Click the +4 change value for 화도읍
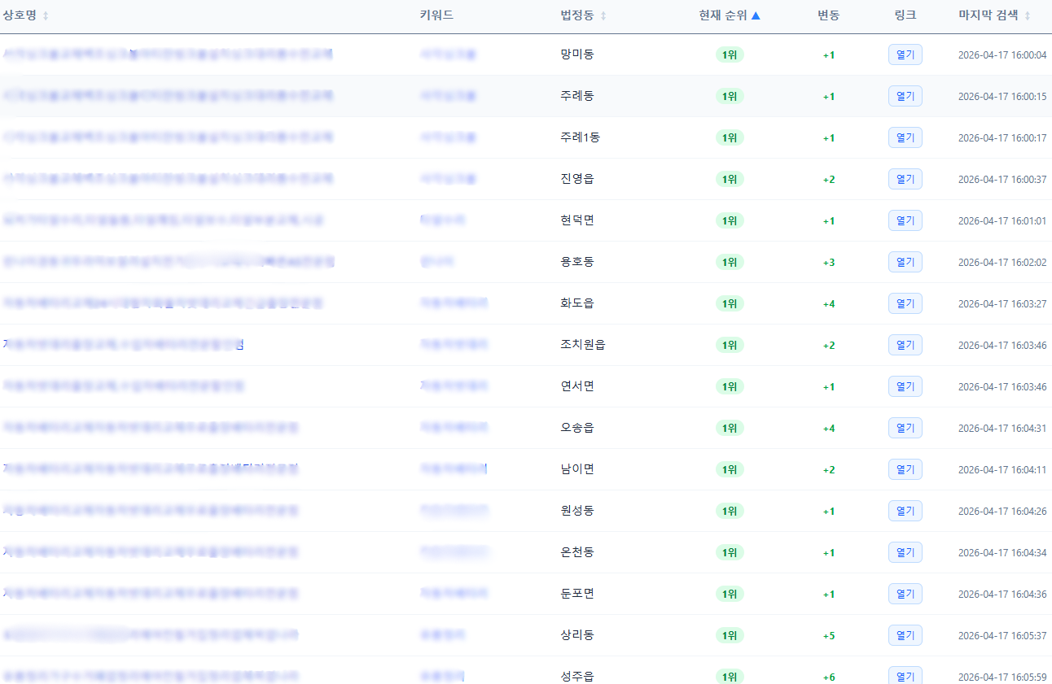This screenshot has height=684, width=1052. (829, 304)
